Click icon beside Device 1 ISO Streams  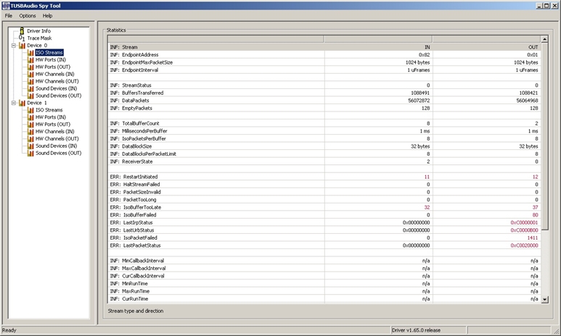coord(30,110)
